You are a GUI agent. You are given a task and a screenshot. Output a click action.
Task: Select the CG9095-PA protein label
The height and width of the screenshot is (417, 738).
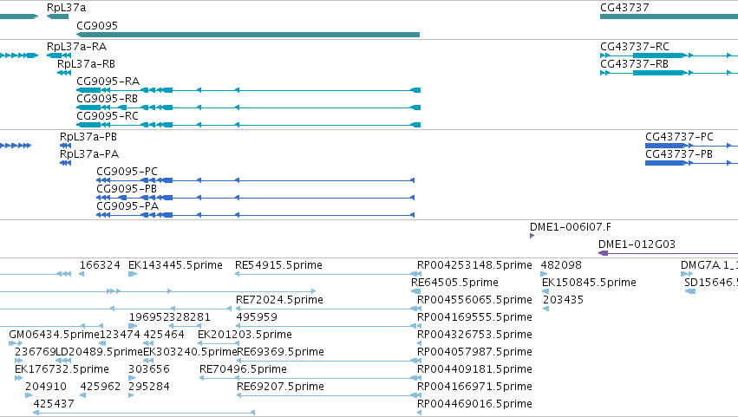coord(127,206)
